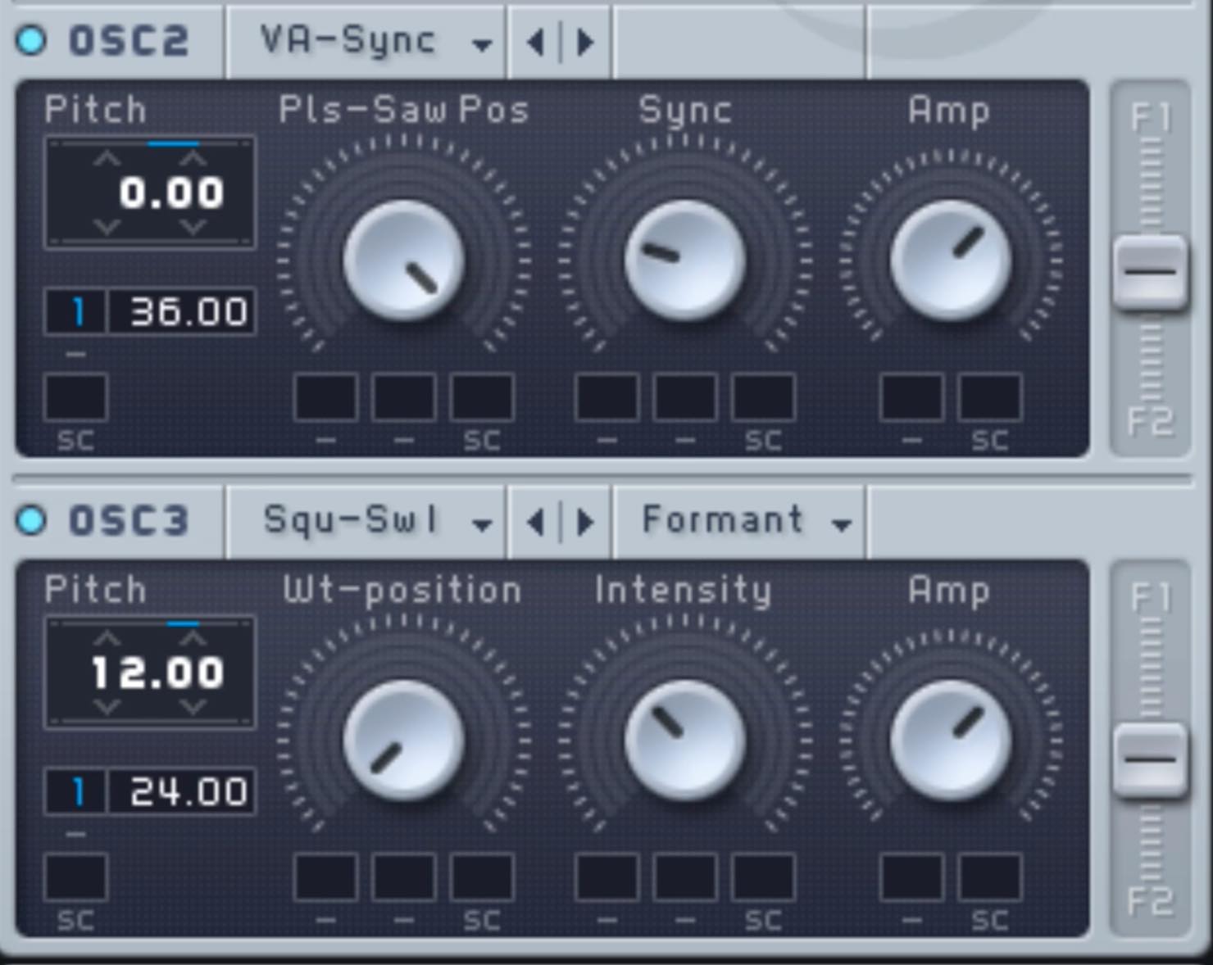Click F2 label on OSC2 routing fader
The image size is (1213, 965).
click(1151, 422)
